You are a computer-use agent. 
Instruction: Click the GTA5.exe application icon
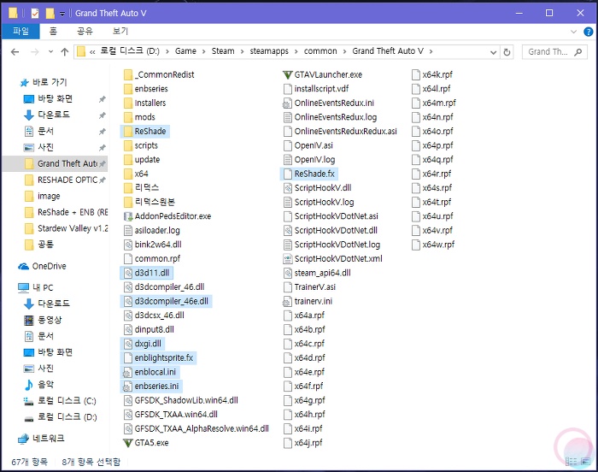[128, 443]
